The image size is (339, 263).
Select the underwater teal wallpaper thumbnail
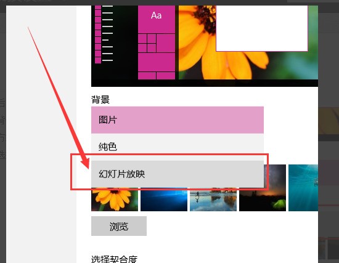pyautogui.click(x=303, y=188)
